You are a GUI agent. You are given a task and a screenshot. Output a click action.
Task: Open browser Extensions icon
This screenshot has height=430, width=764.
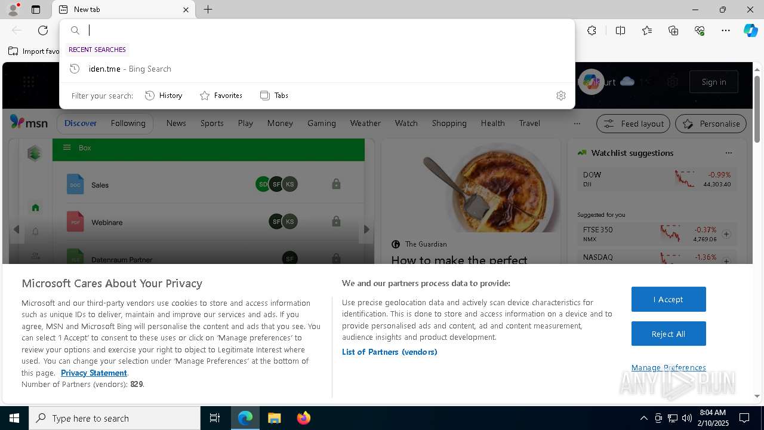pyautogui.click(x=592, y=30)
